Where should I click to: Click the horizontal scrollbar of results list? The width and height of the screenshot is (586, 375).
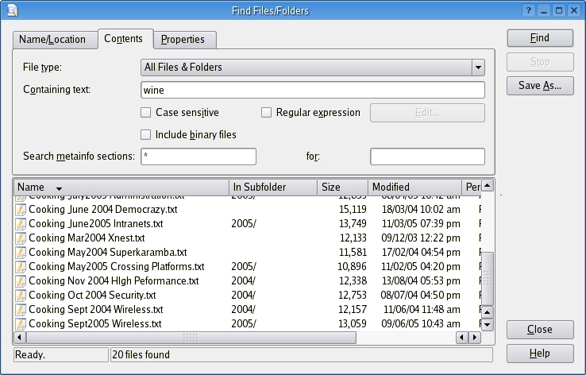click(x=238, y=338)
